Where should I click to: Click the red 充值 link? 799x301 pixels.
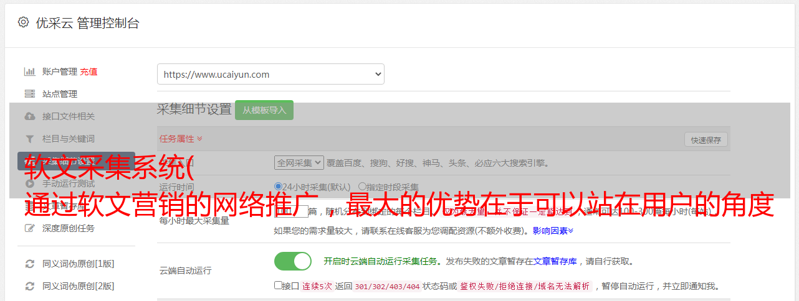(89, 72)
